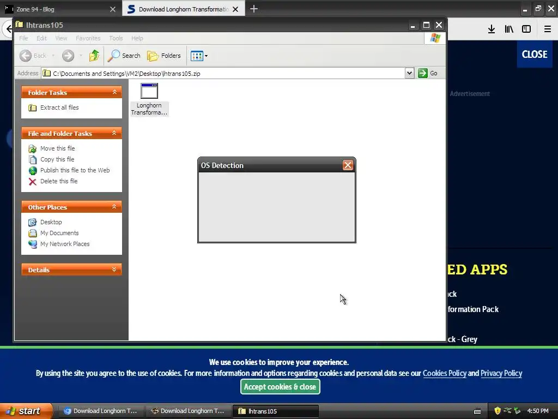Select the Longhorn Transforma... executable file
Viewport: 558px width, 419px height.
tap(149, 99)
